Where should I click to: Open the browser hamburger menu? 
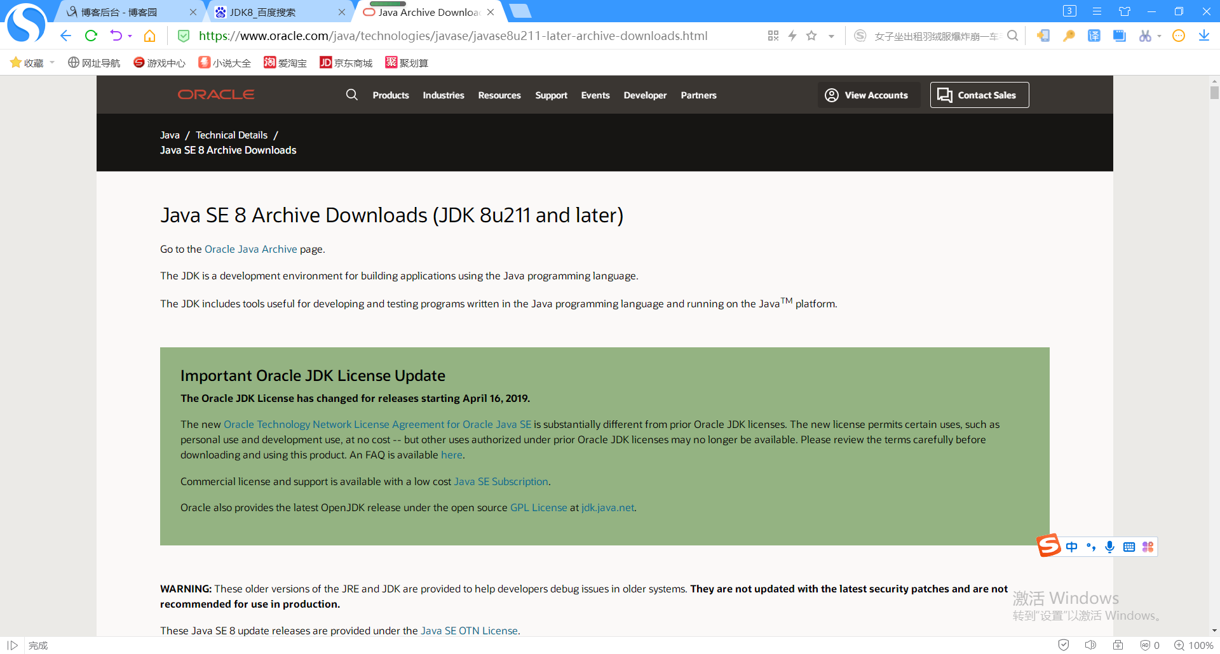[x=1097, y=11]
